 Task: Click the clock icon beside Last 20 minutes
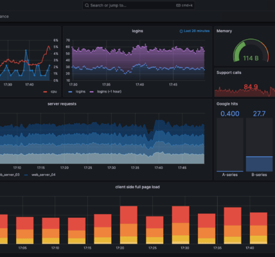point(181,31)
